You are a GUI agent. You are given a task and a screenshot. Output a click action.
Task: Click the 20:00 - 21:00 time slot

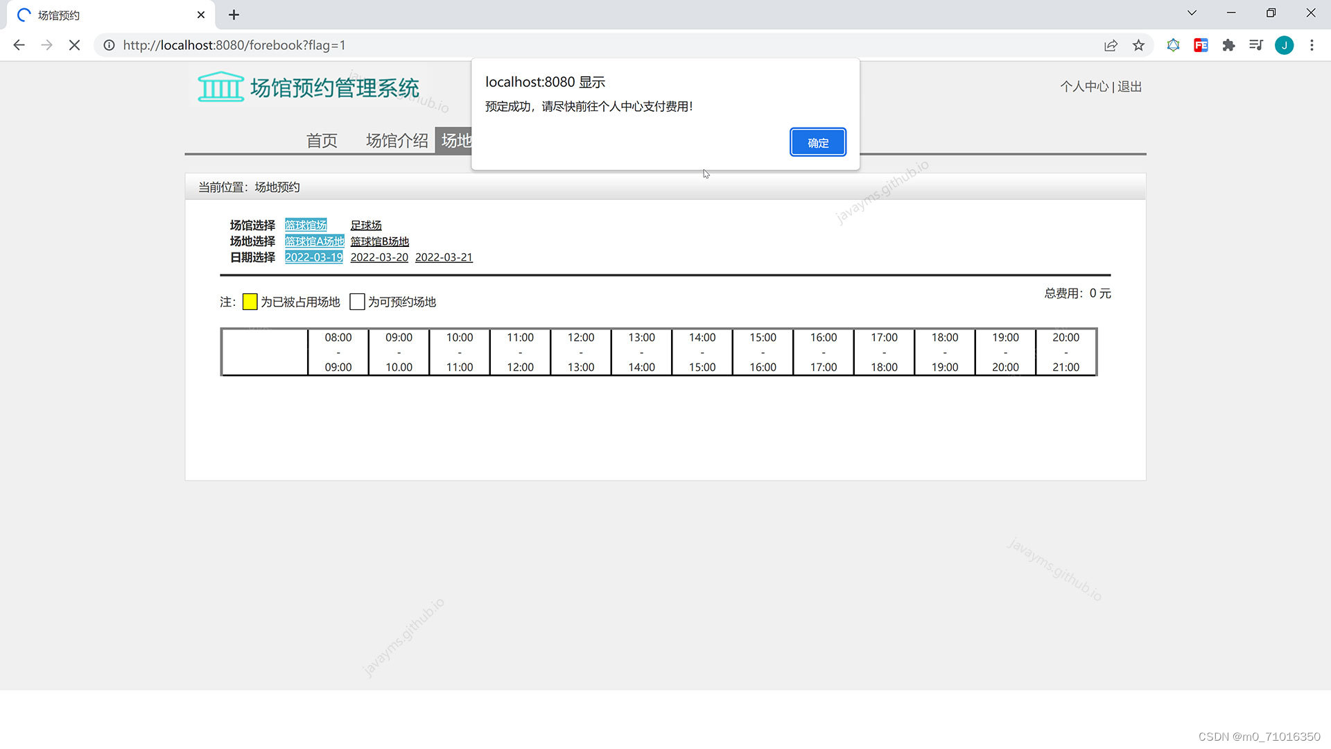(1066, 352)
